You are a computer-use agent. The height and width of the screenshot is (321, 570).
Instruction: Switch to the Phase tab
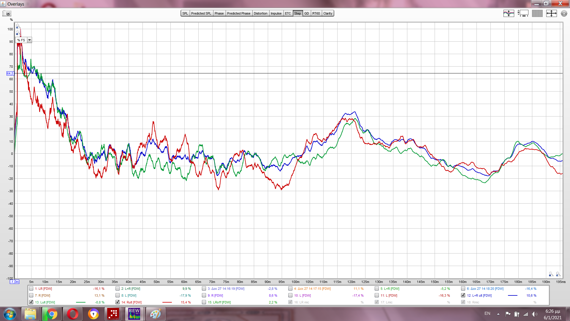(x=219, y=13)
